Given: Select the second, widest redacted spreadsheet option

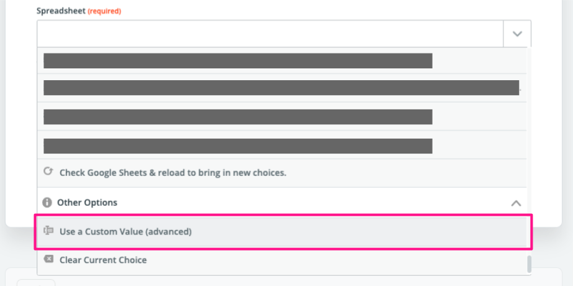Looking at the screenshot, I should (x=281, y=88).
